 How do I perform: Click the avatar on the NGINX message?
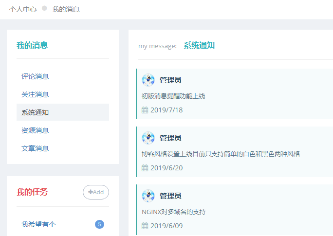tap(148, 196)
